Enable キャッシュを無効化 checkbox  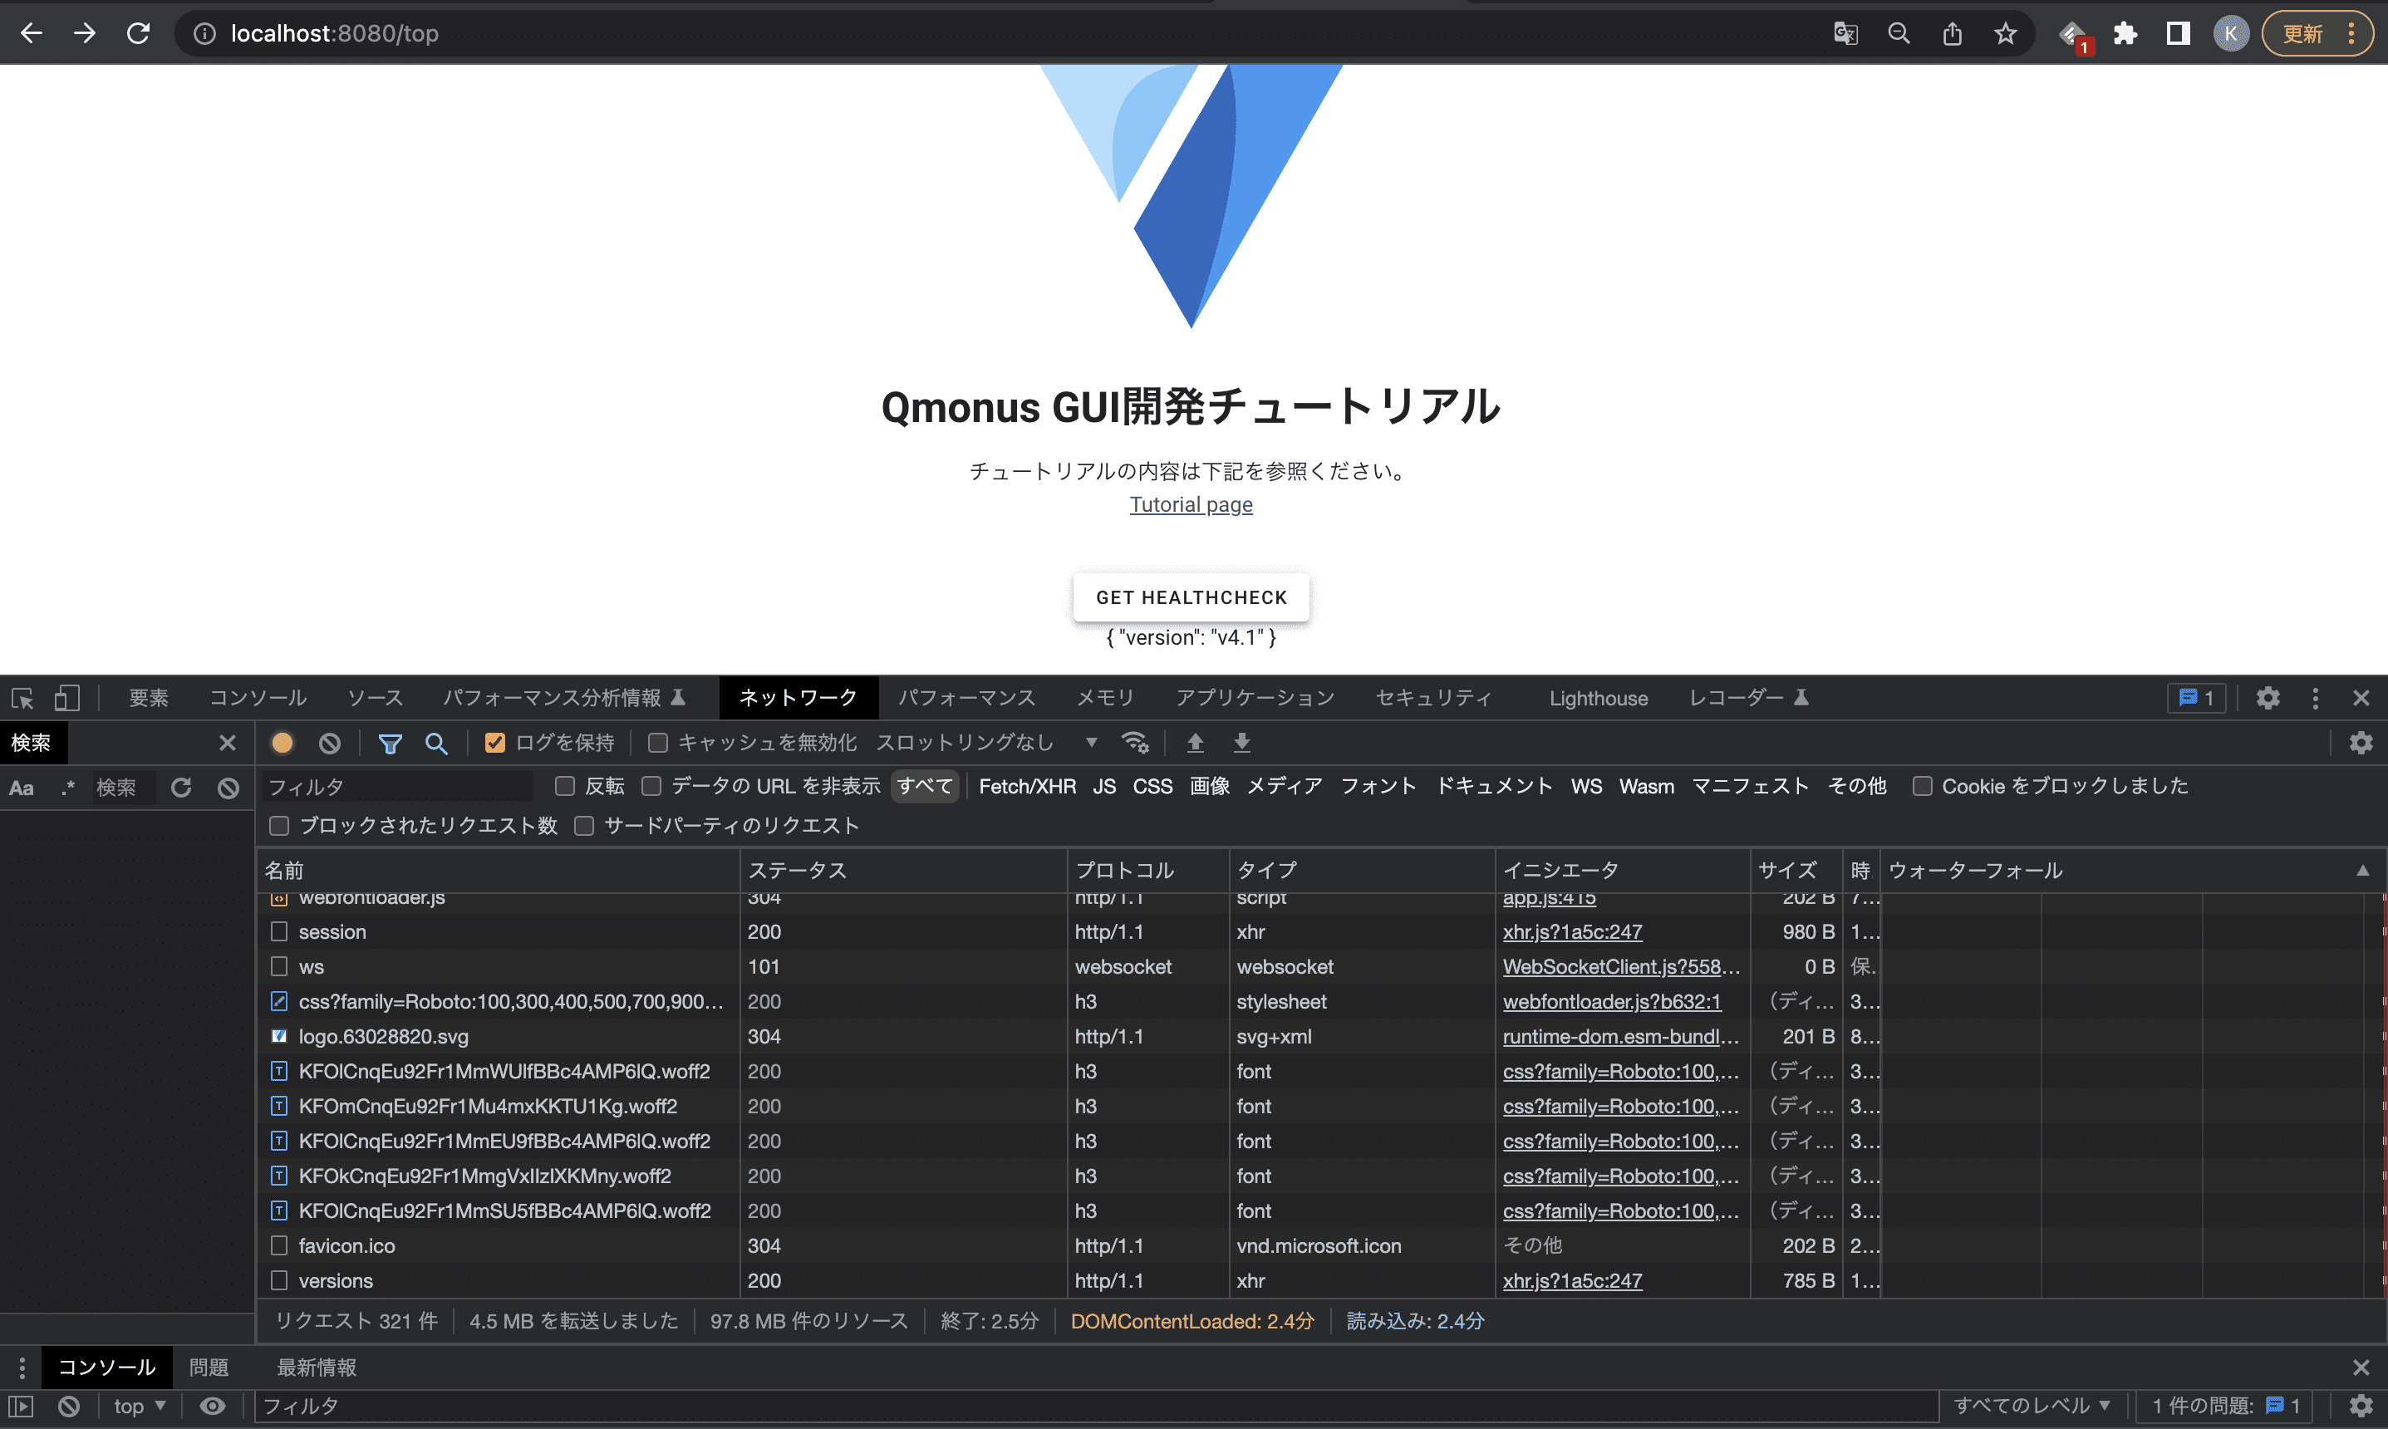coord(658,743)
